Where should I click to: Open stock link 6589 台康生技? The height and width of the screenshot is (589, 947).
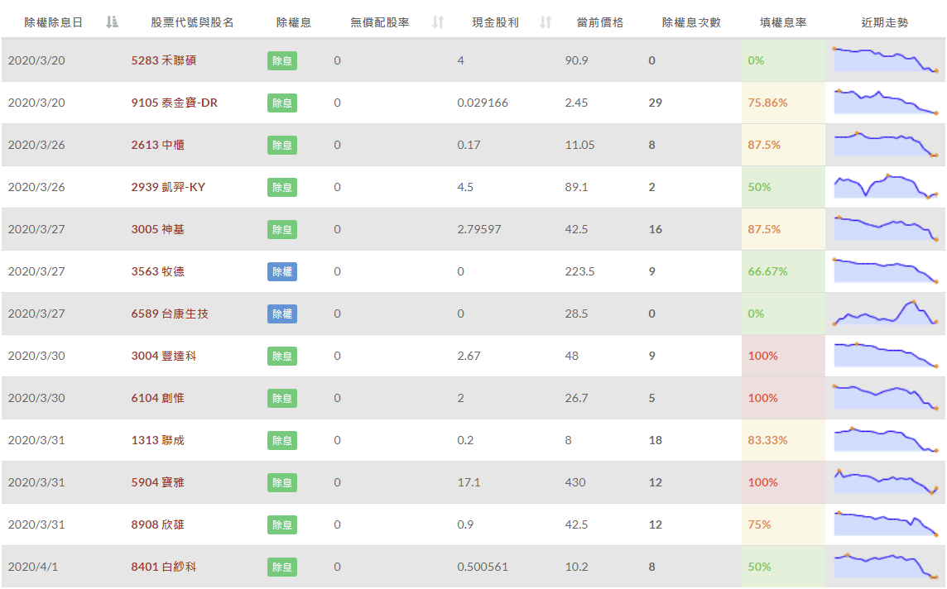coord(170,314)
